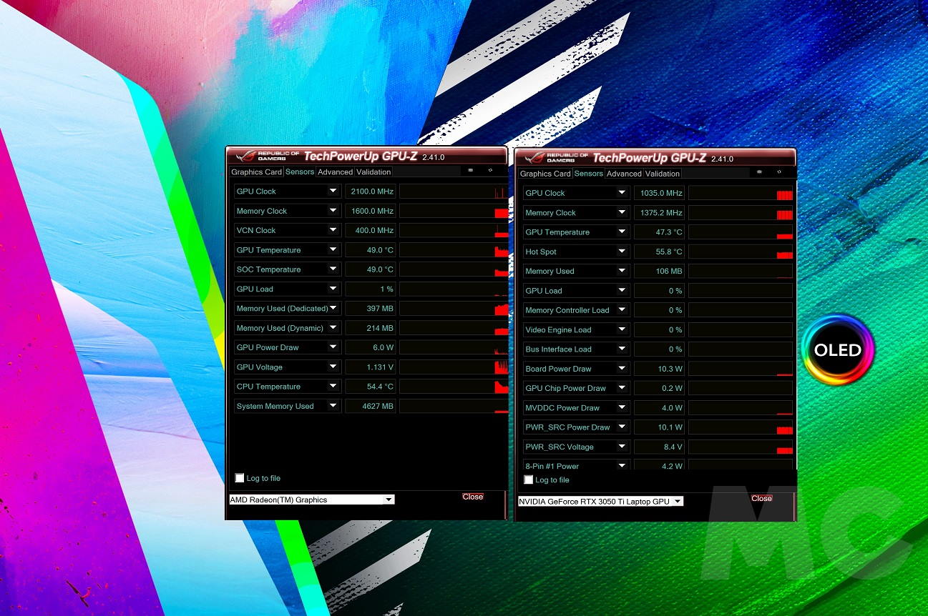Image resolution: width=928 pixels, height=616 pixels.
Task: Enable Log to file in AMD Radeon window
Action: click(x=240, y=478)
